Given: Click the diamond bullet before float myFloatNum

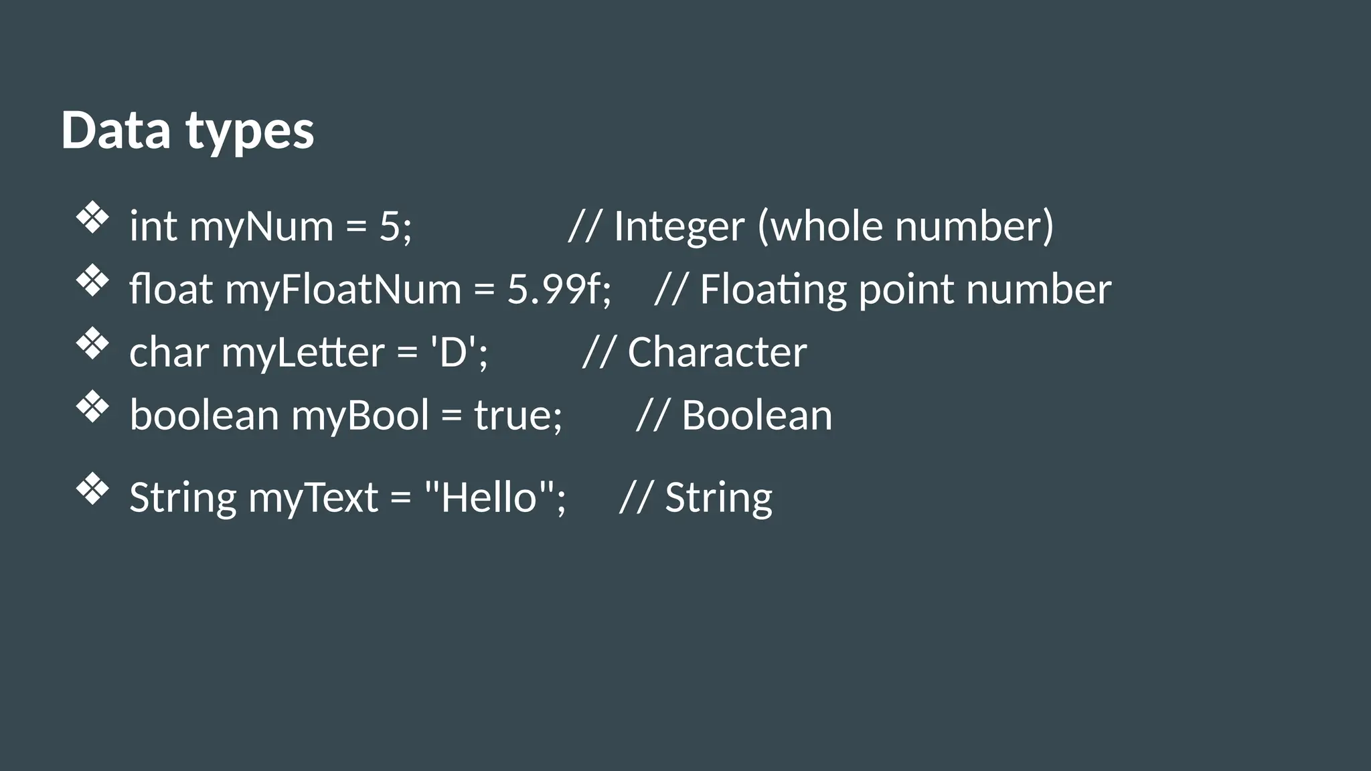Looking at the screenshot, I should point(92,281).
